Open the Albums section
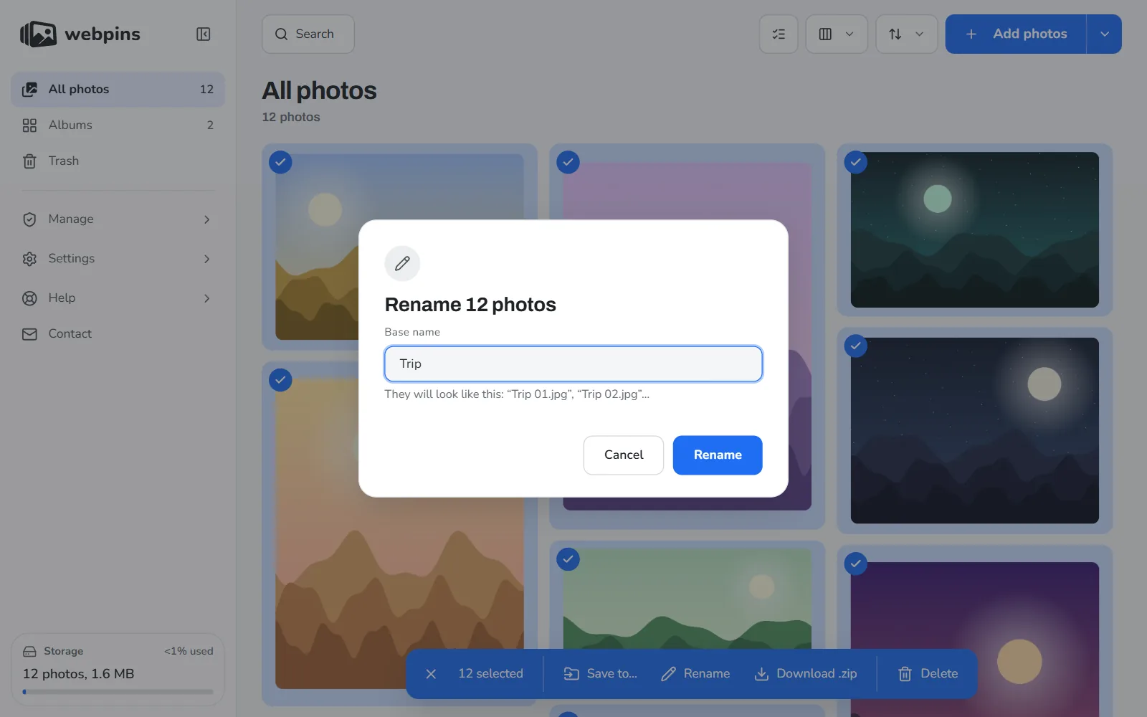The image size is (1147, 717). tap(118, 125)
